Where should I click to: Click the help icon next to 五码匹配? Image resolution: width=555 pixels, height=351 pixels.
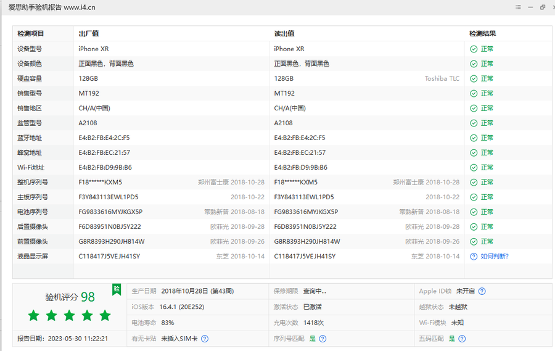click(462, 339)
